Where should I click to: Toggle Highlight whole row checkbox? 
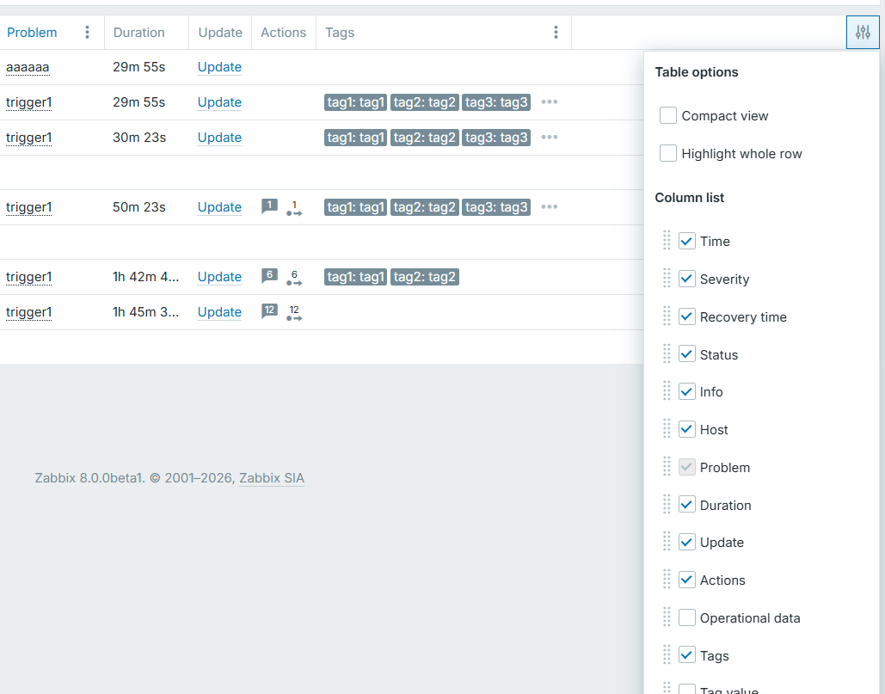pos(668,153)
